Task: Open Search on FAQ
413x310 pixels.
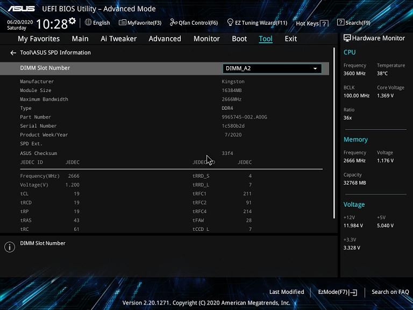Action: 390,292
